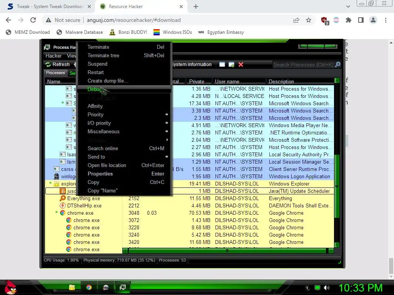Click the Process Hacker title bar icon
This screenshot has width=394, height=295.
47,47
